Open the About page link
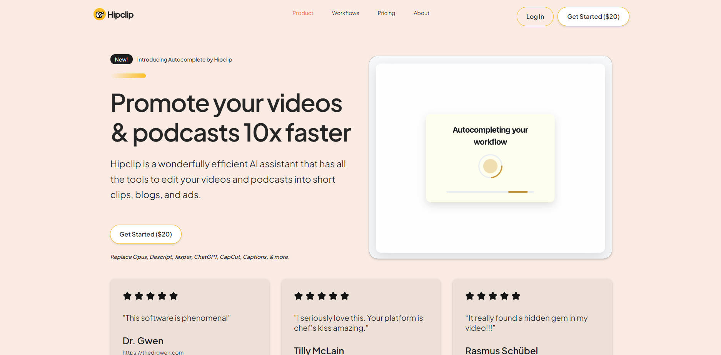 (421, 13)
